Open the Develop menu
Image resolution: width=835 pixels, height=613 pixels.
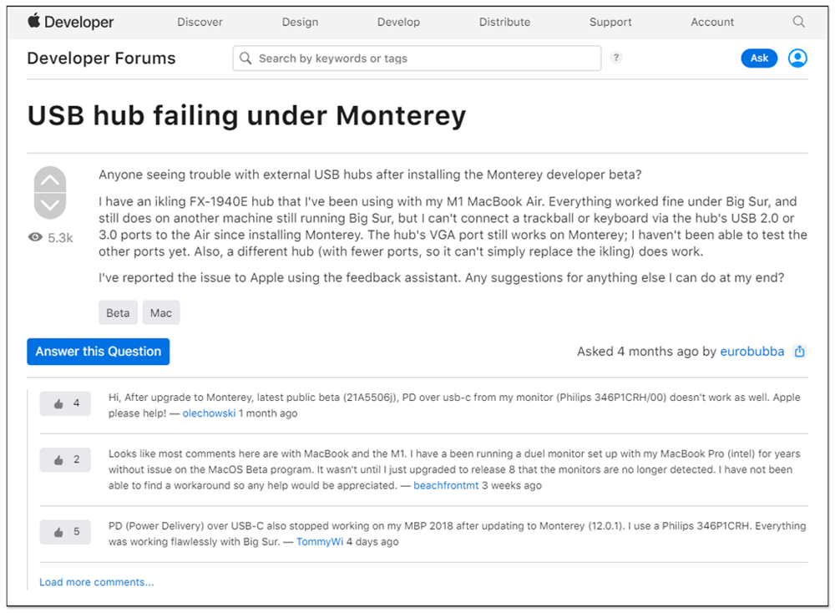(x=398, y=22)
